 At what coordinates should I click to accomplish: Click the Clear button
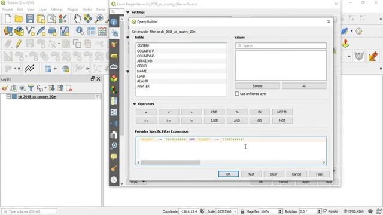[274, 174]
